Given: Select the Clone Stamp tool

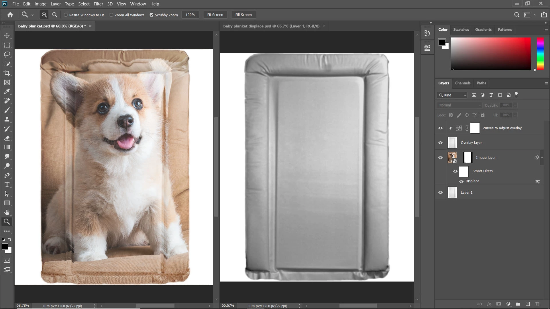Looking at the screenshot, I should click(7, 120).
